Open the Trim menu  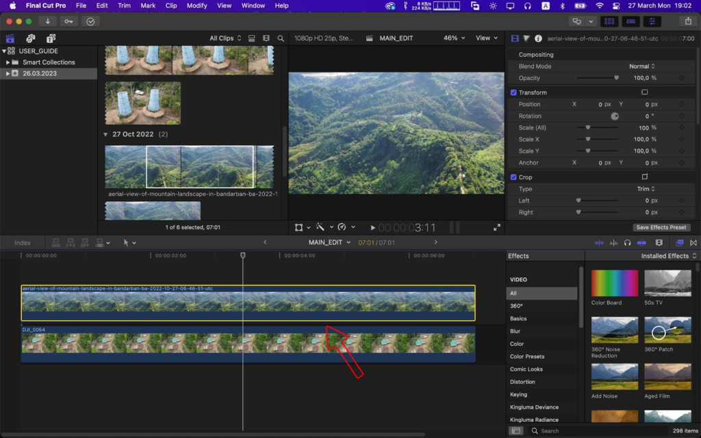pyautogui.click(x=124, y=5)
